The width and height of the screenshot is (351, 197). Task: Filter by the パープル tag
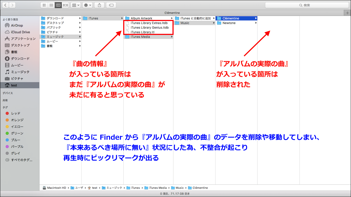click(x=20, y=147)
